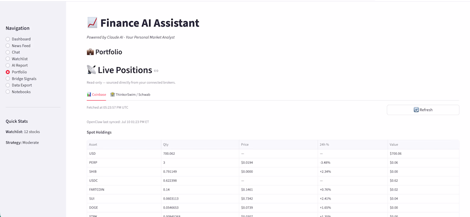The image size is (470, 217).
Task: Click the link anchor icon beside Live Positions
Action: click(156, 71)
